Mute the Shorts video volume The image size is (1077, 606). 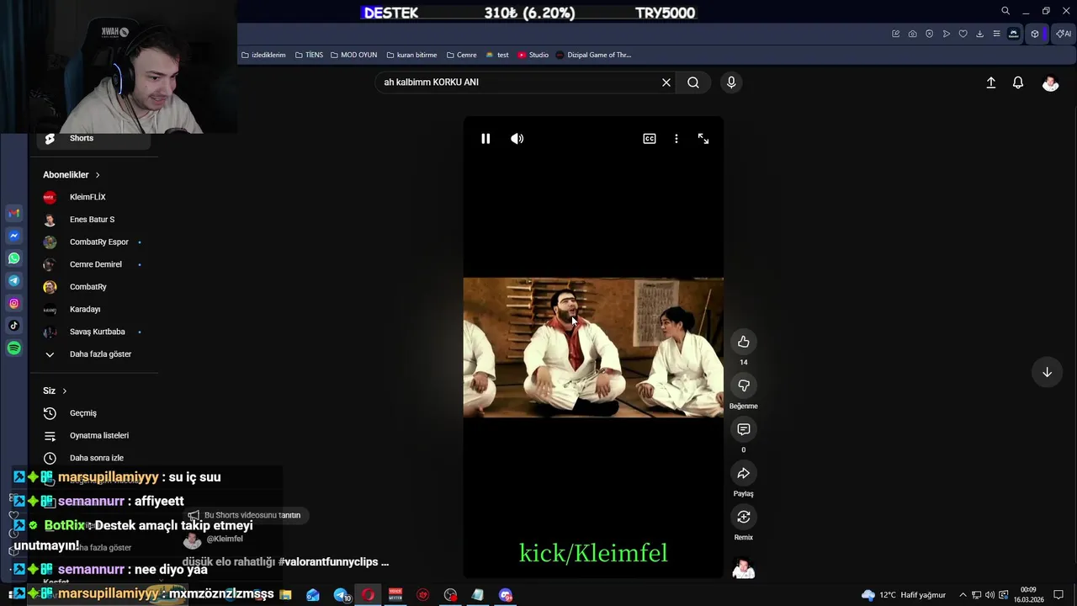pos(517,139)
